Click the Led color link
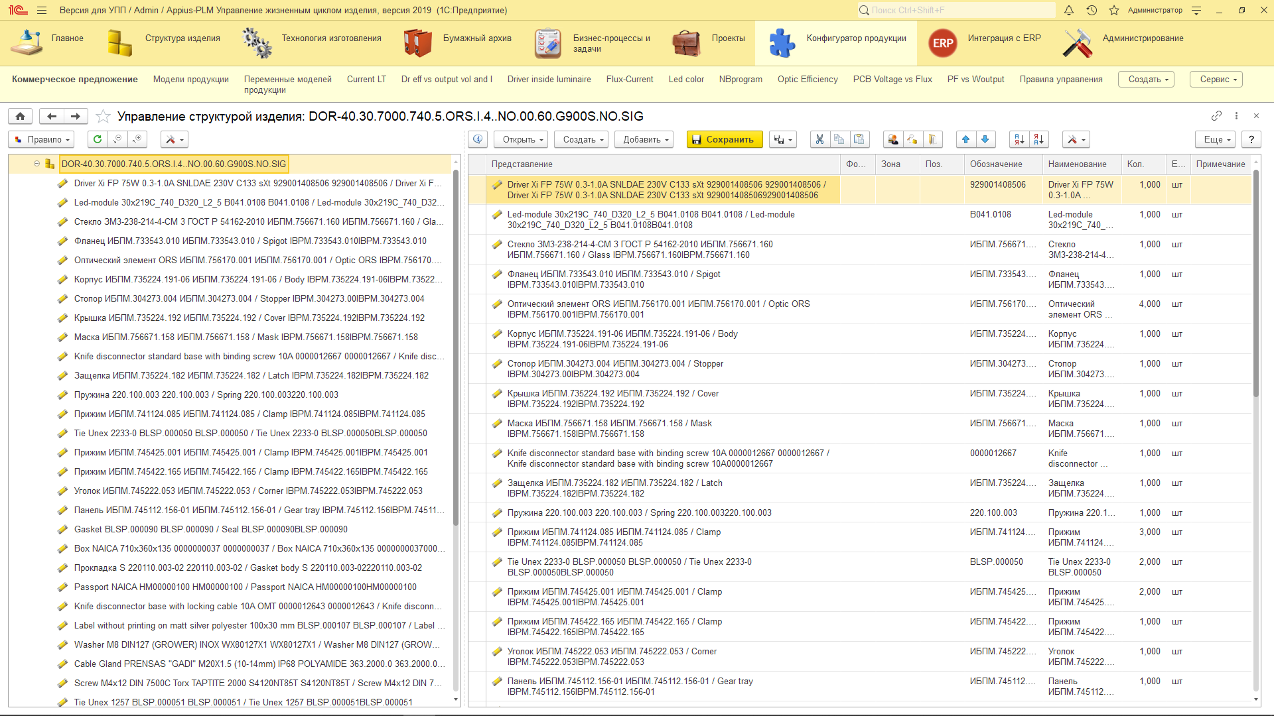This screenshot has height=716, width=1274. [686, 79]
